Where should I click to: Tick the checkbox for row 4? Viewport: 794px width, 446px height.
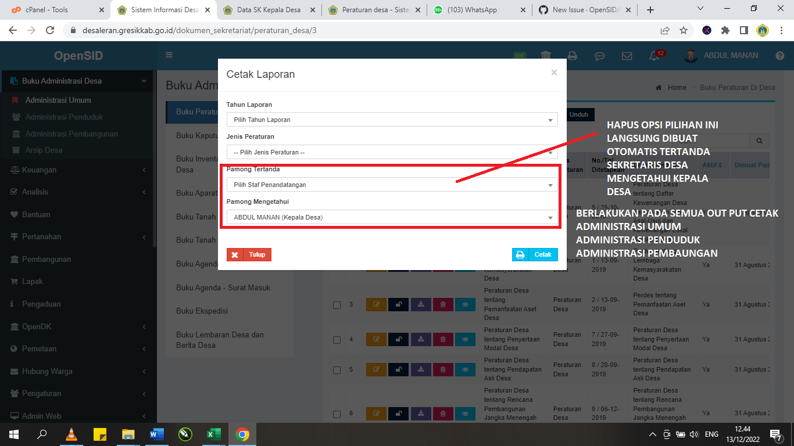coord(337,339)
